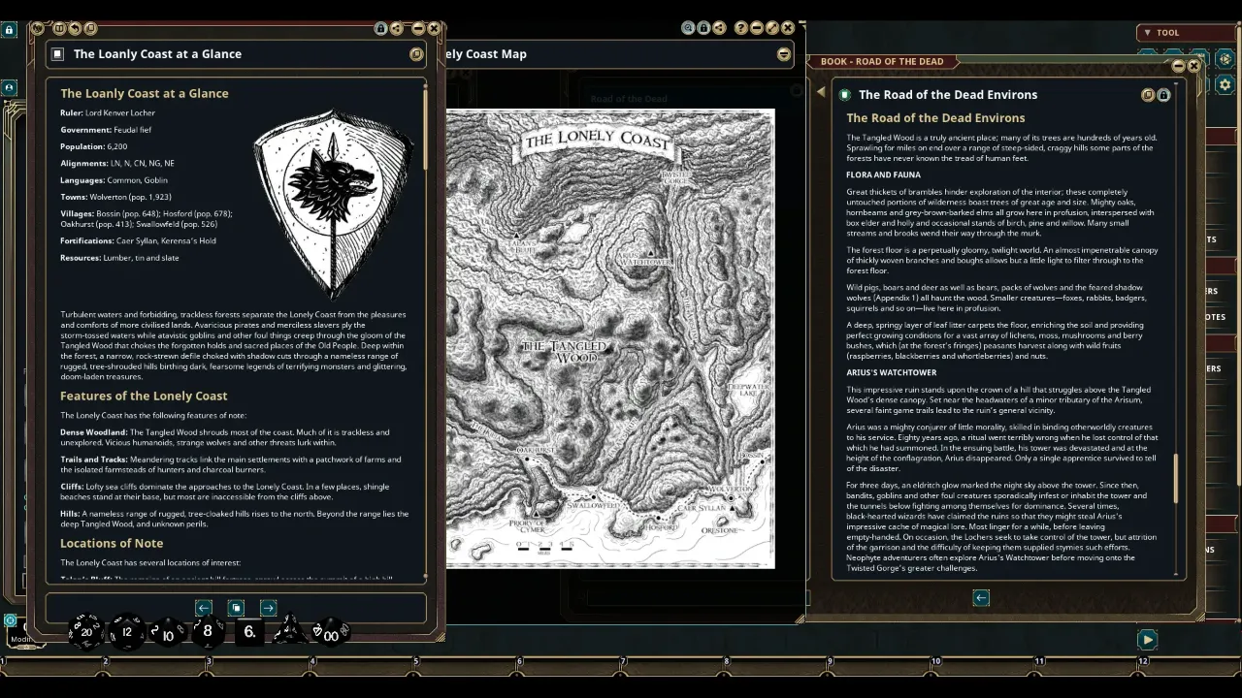Share the Lonely Coast Map image
The width and height of the screenshot is (1242, 698).
click(719, 28)
